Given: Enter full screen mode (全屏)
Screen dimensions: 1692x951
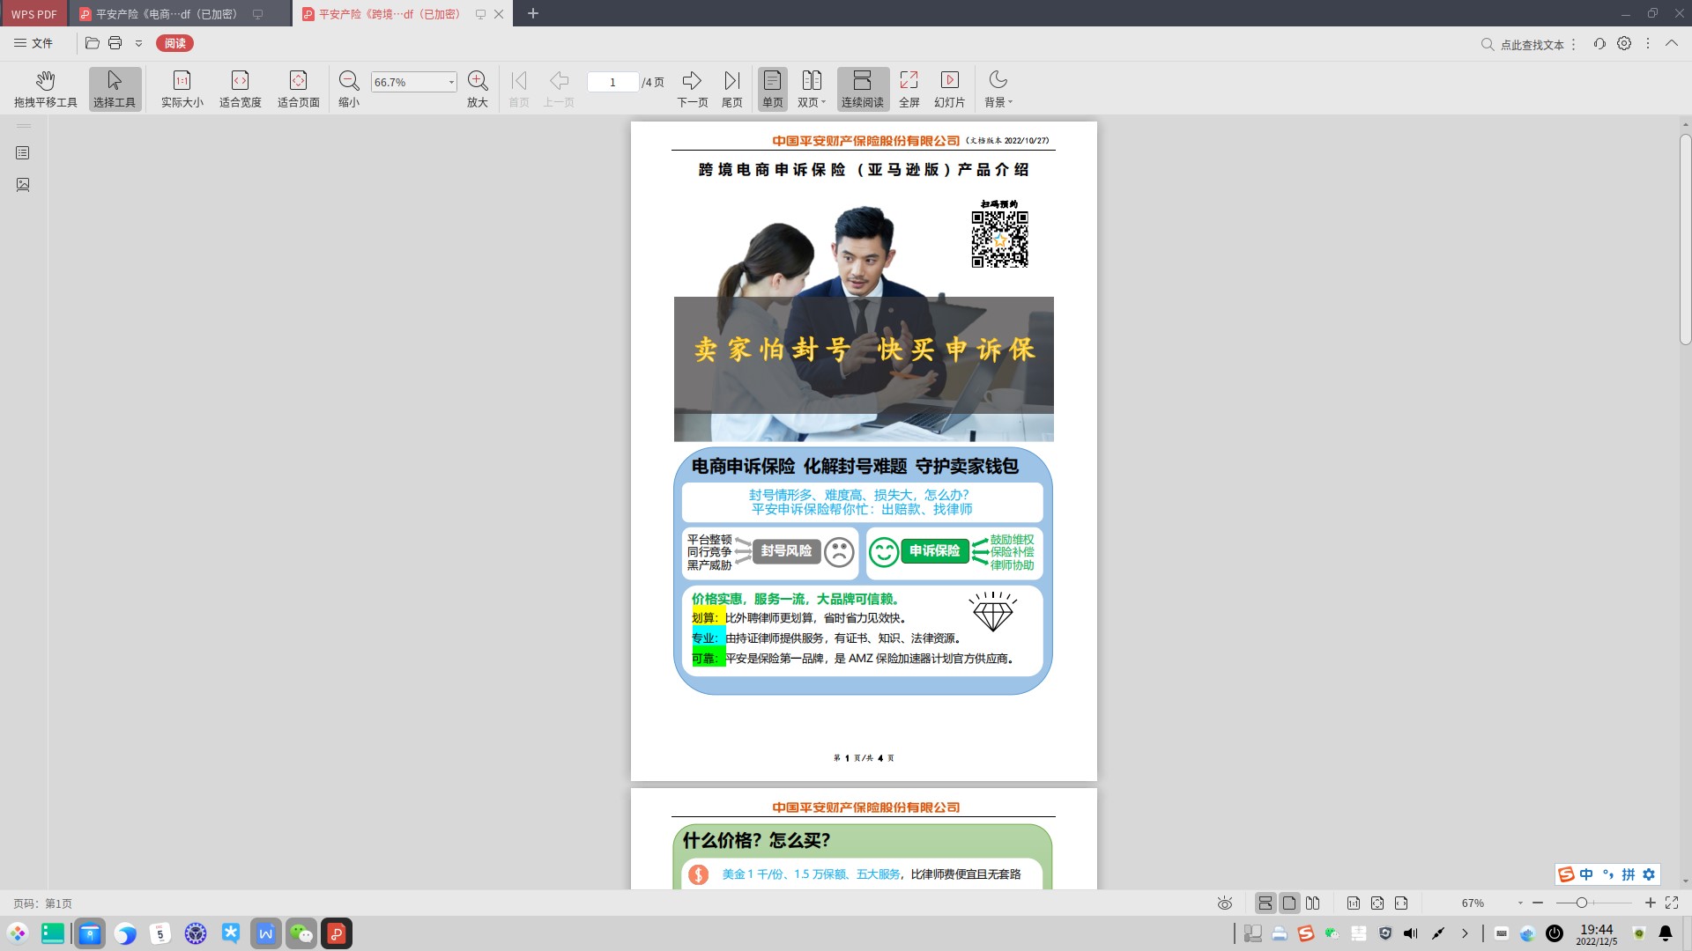Looking at the screenshot, I should point(909,89).
